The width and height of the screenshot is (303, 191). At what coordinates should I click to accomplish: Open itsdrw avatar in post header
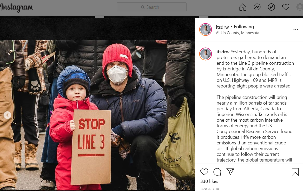(206, 30)
